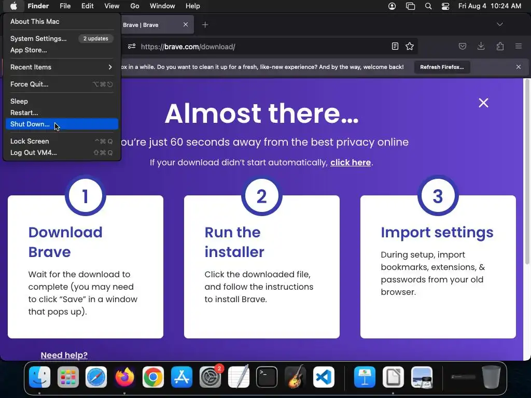Select Sleep in the Apple menu
This screenshot has width=531, height=398.
click(x=62, y=101)
